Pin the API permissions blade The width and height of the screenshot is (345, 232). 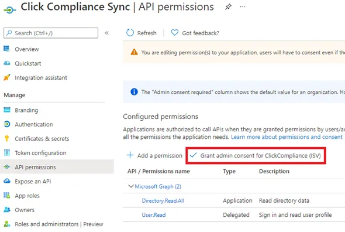click(228, 7)
